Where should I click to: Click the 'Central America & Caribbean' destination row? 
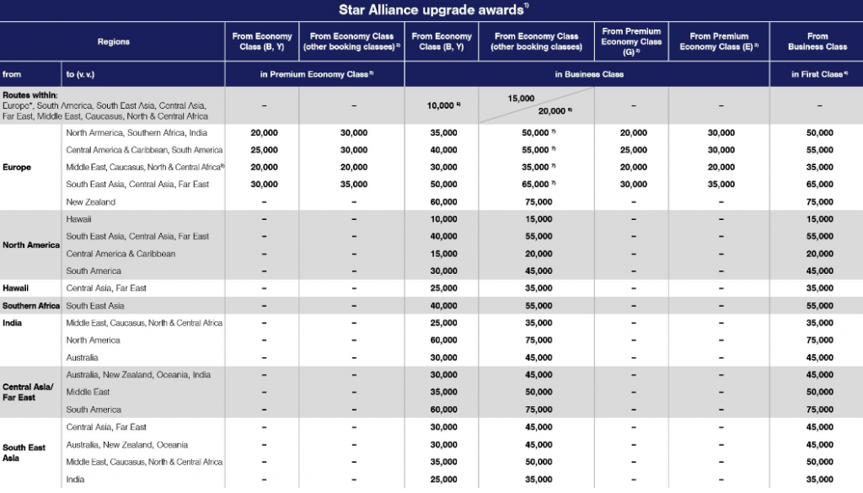coord(121,254)
